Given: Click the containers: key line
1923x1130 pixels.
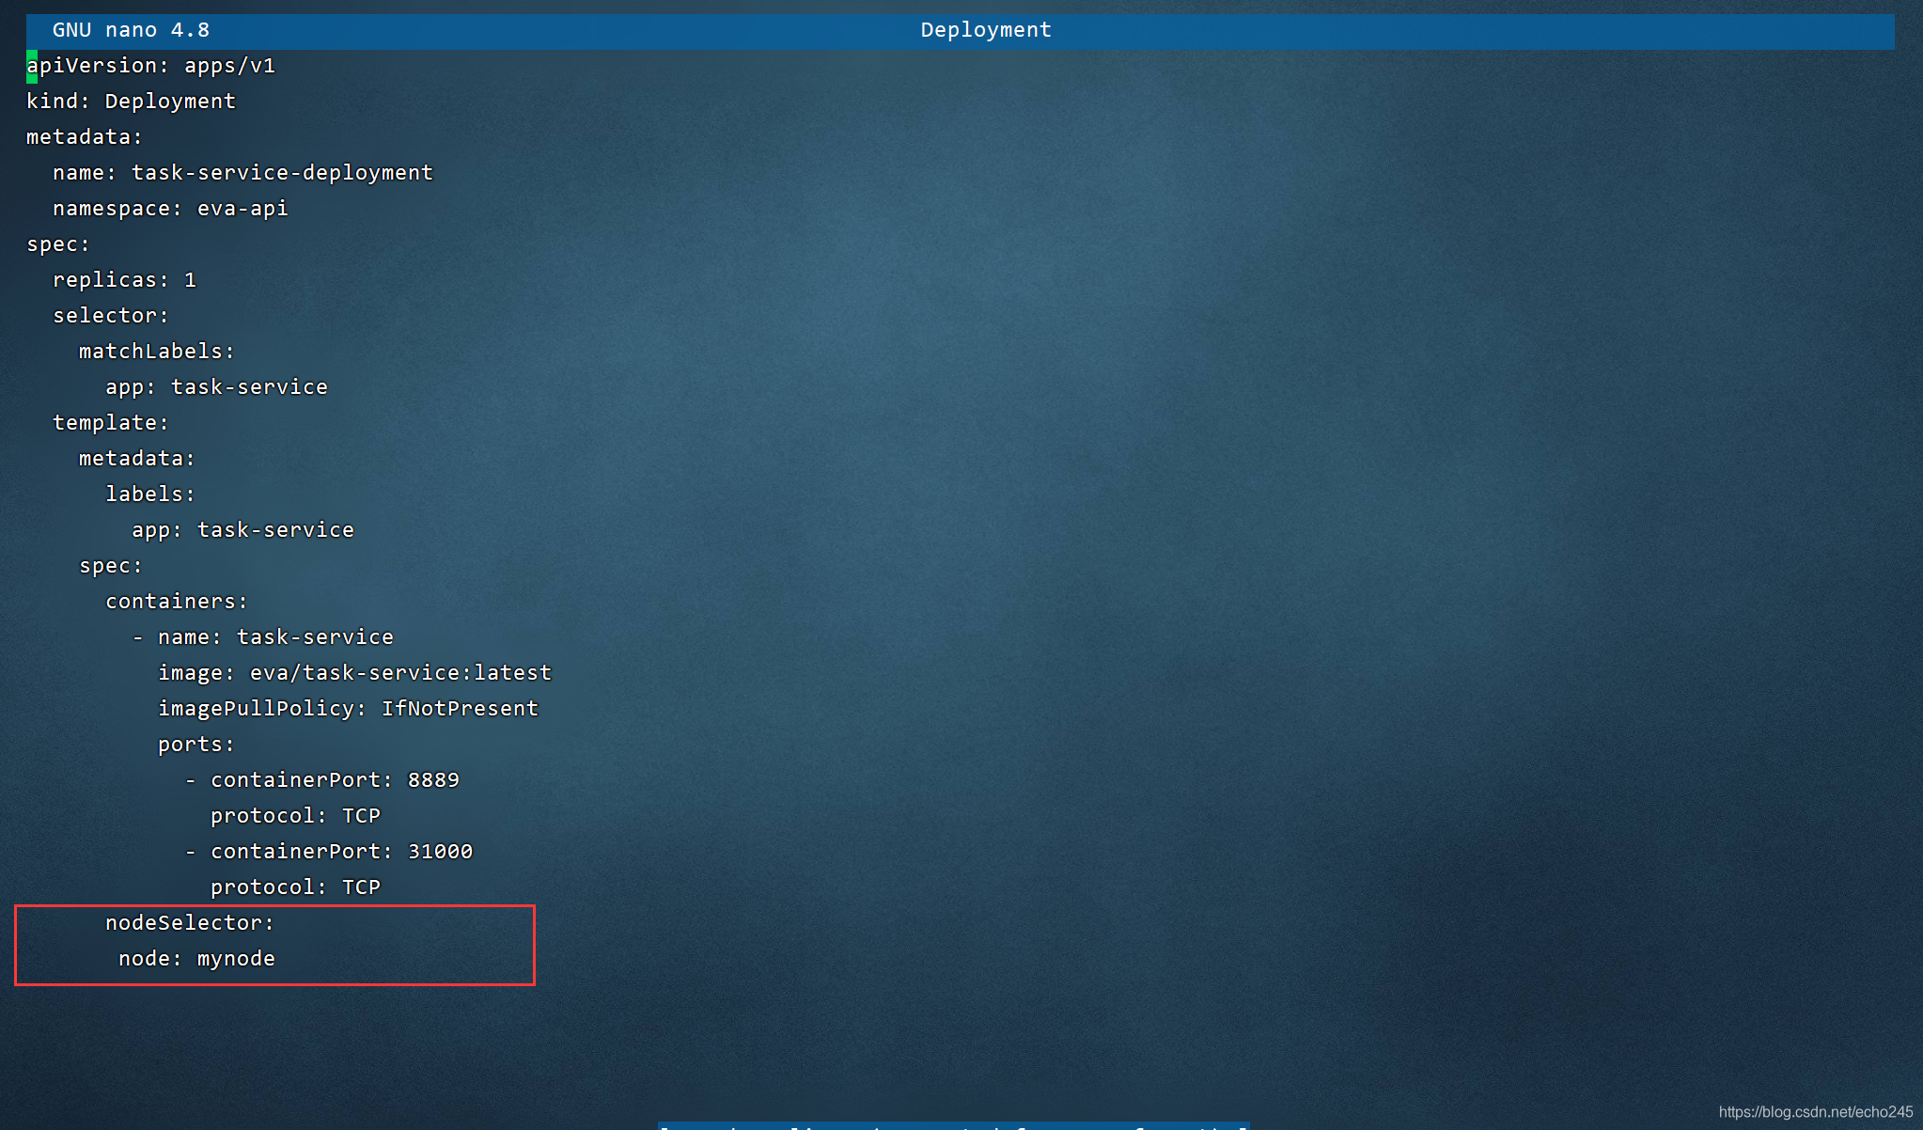Looking at the screenshot, I should tap(176, 602).
